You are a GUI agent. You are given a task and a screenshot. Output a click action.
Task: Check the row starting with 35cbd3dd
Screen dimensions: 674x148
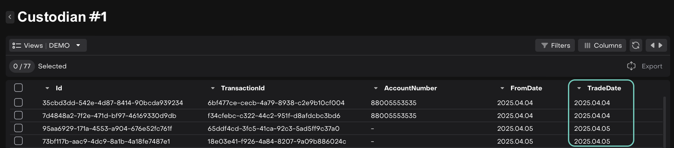[x=19, y=103]
